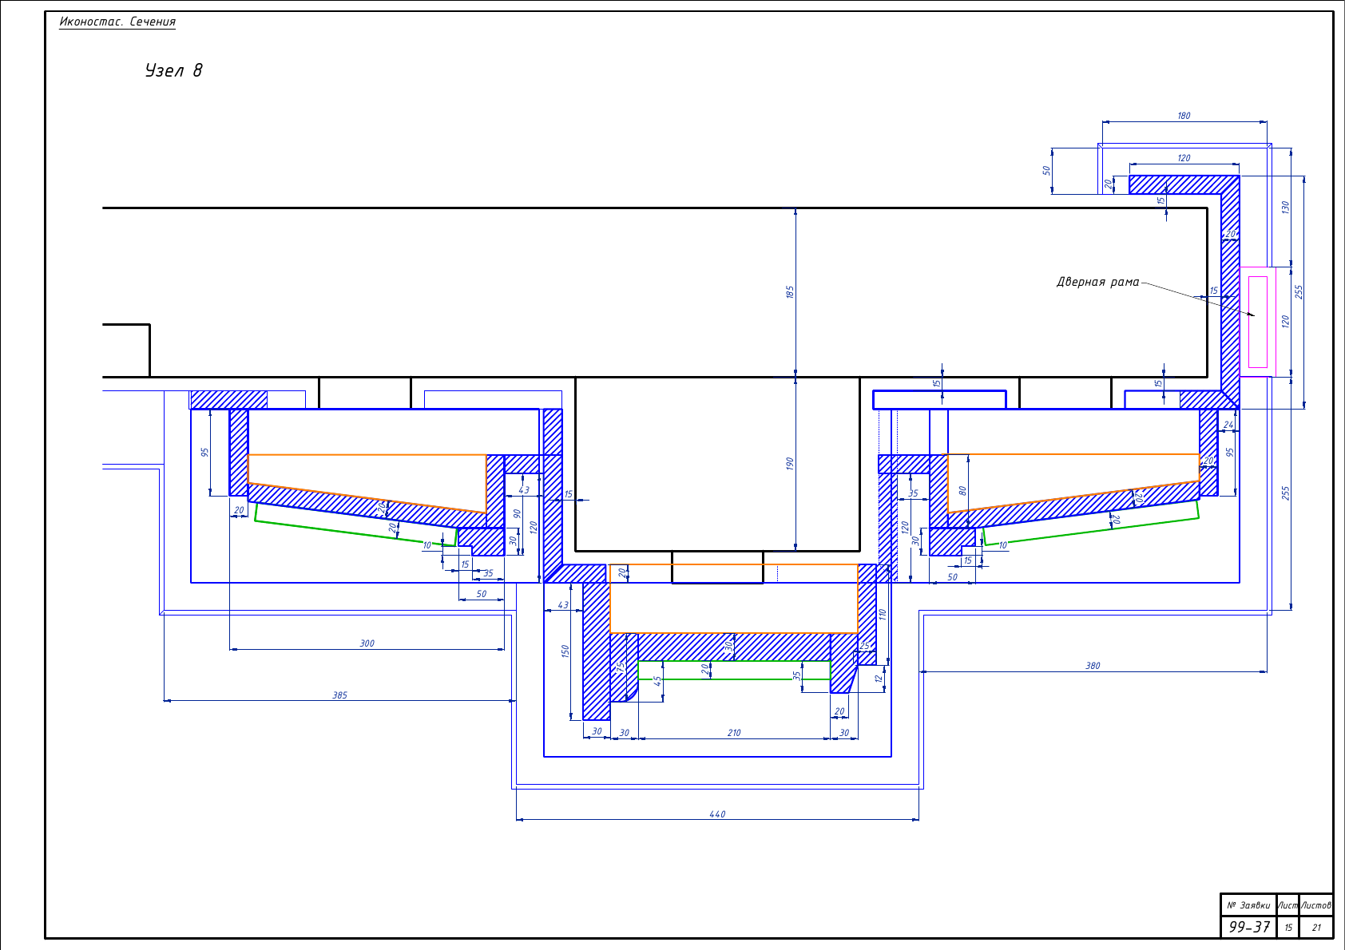The height and width of the screenshot is (950, 1345).
Task: Click the '21' total sheets value
Action: click(x=1316, y=928)
